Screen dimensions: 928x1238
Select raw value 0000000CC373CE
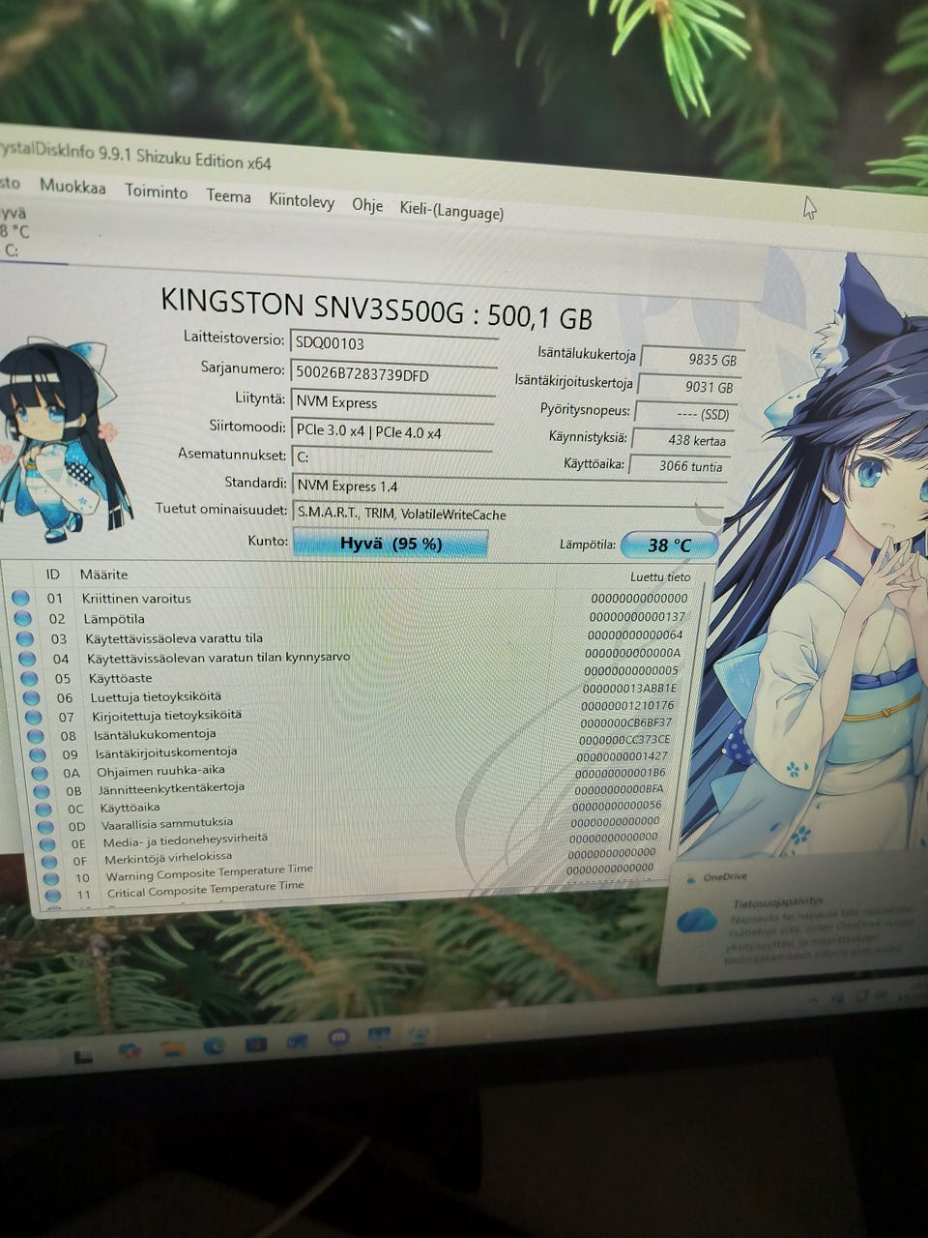click(x=624, y=740)
